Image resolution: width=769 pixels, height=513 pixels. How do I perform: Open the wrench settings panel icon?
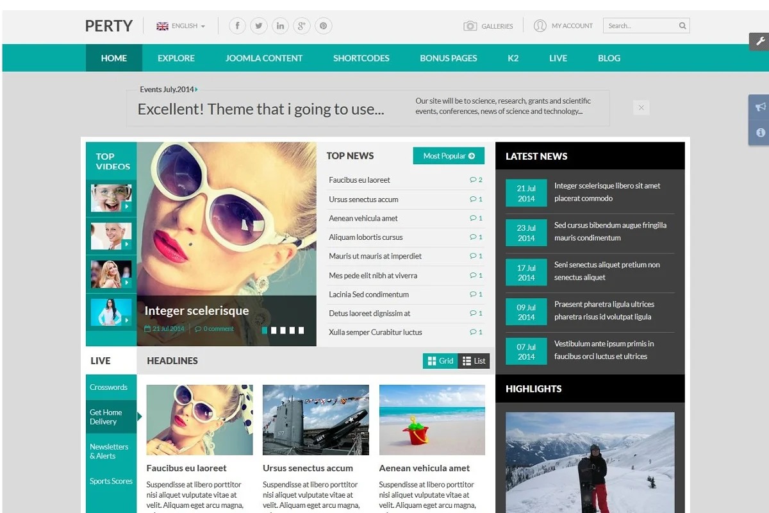pyautogui.click(x=759, y=42)
